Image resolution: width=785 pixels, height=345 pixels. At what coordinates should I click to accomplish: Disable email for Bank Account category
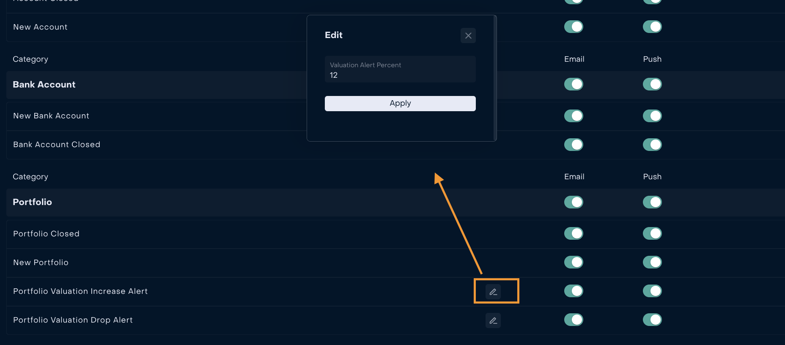pyautogui.click(x=574, y=84)
